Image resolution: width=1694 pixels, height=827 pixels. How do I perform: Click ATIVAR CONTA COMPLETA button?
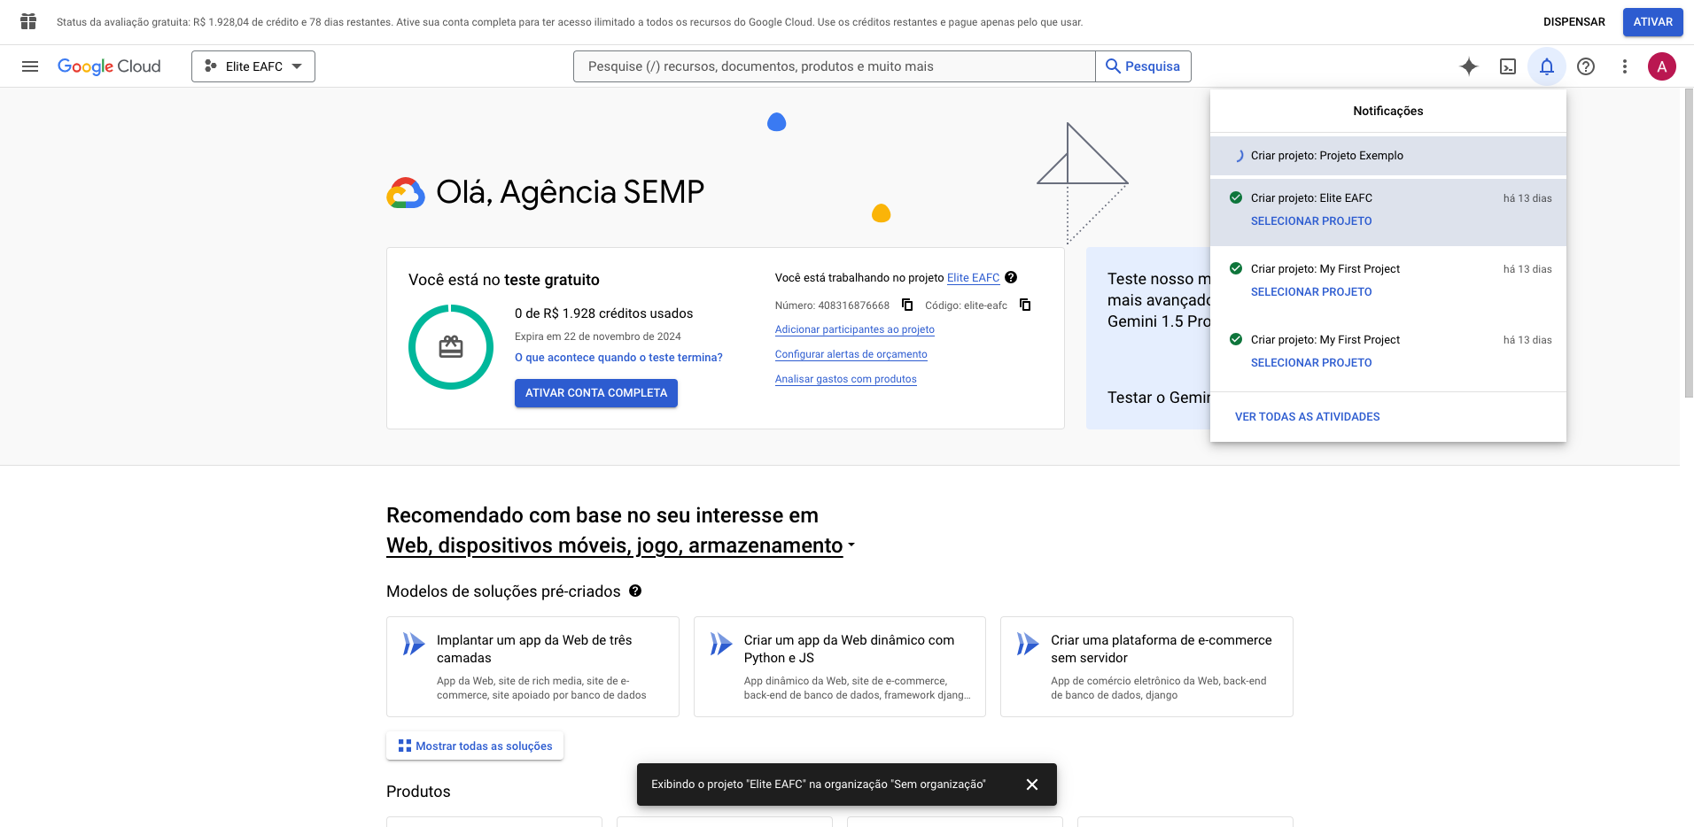(596, 393)
